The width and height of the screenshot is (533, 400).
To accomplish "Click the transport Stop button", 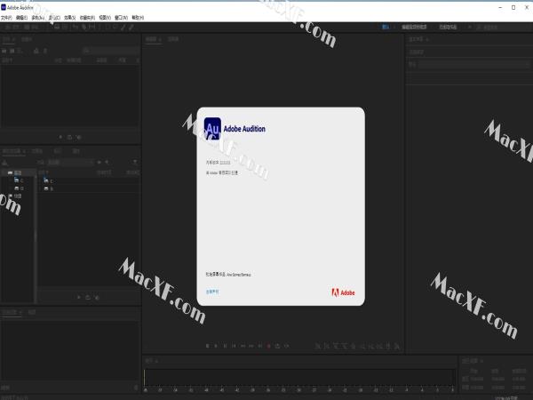I will point(207,346).
